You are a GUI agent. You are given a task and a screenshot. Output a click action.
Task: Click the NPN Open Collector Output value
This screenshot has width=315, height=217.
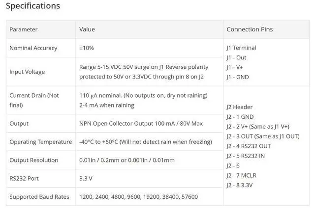tap(141, 123)
